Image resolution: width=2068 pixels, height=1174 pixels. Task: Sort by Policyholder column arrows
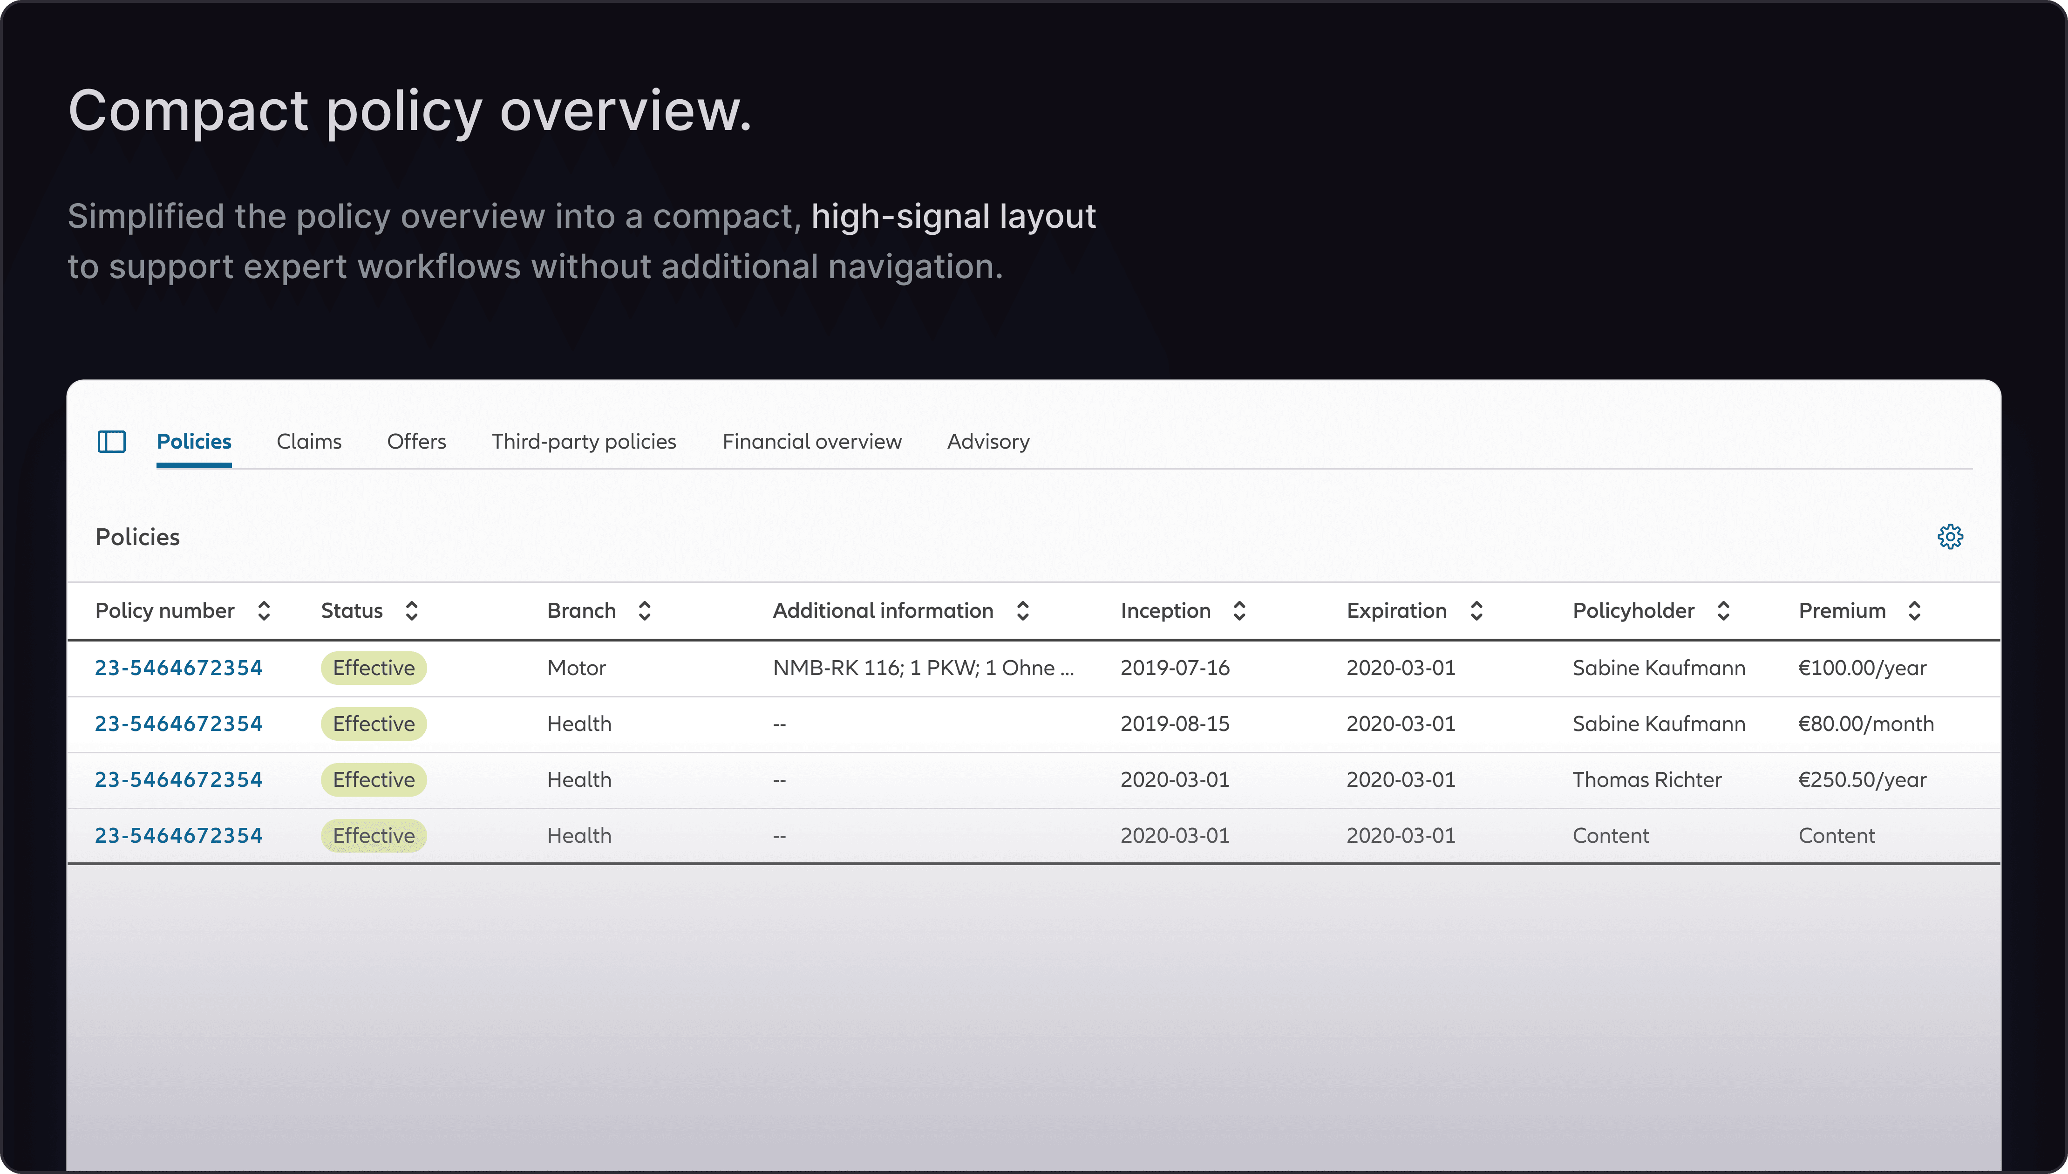pyautogui.click(x=1723, y=610)
